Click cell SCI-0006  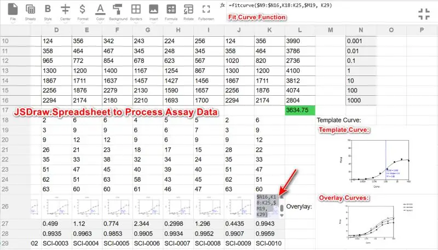tap(148, 243)
